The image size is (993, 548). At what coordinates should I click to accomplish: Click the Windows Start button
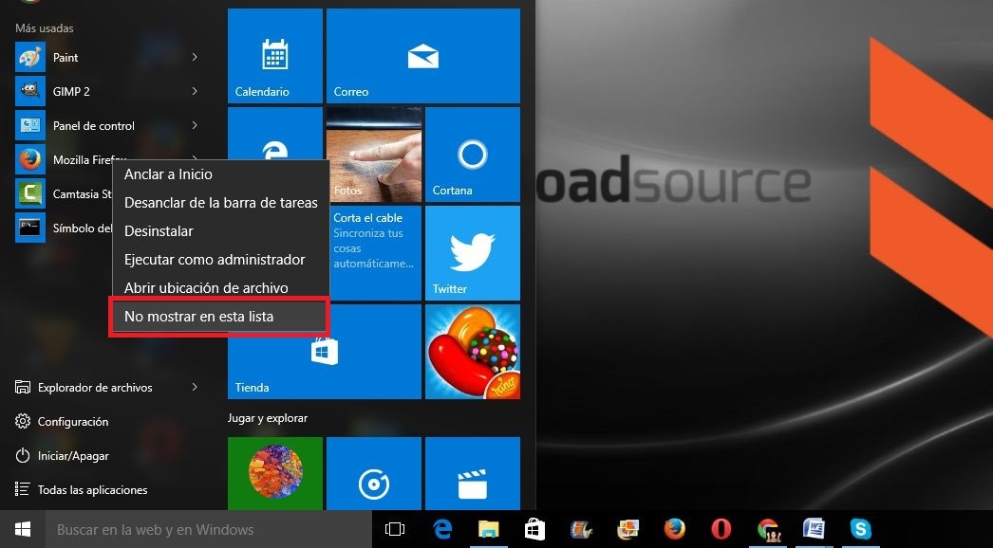pos(23,529)
